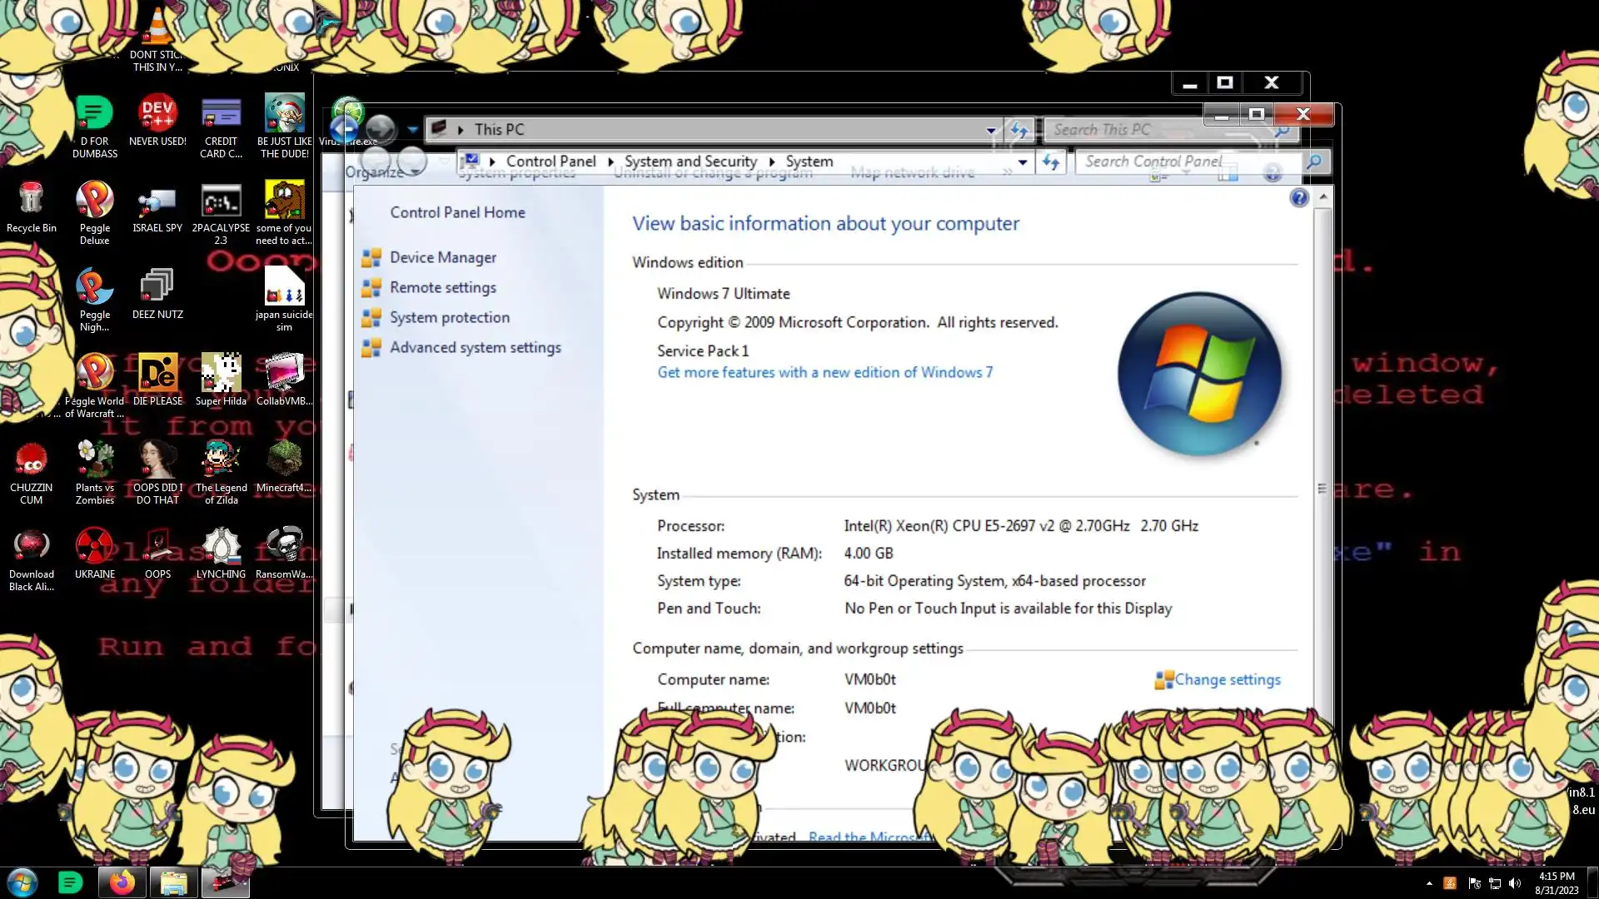Viewport: 1599px width, 899px height.
Task: Click the refresh button beside the Control Panel address bar
Action: [x=1051, y=162]
